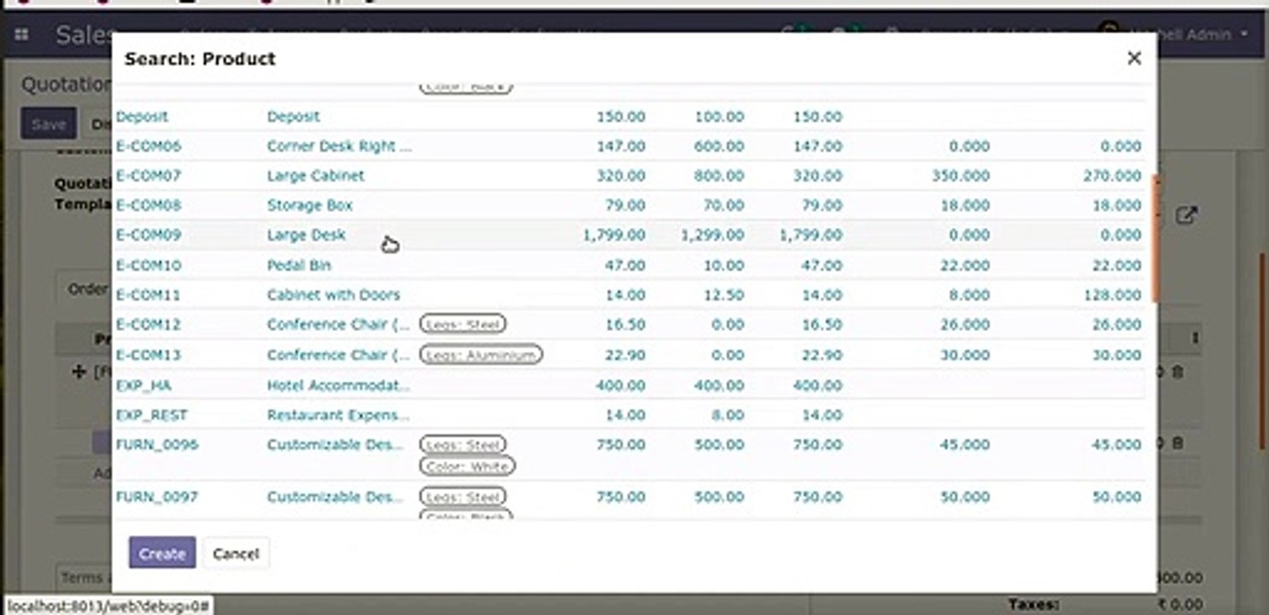Choose the Pedal Bin product name
Image resolution: width=1269 pixels, height=615 pixels.
click(x=298, y=265)
